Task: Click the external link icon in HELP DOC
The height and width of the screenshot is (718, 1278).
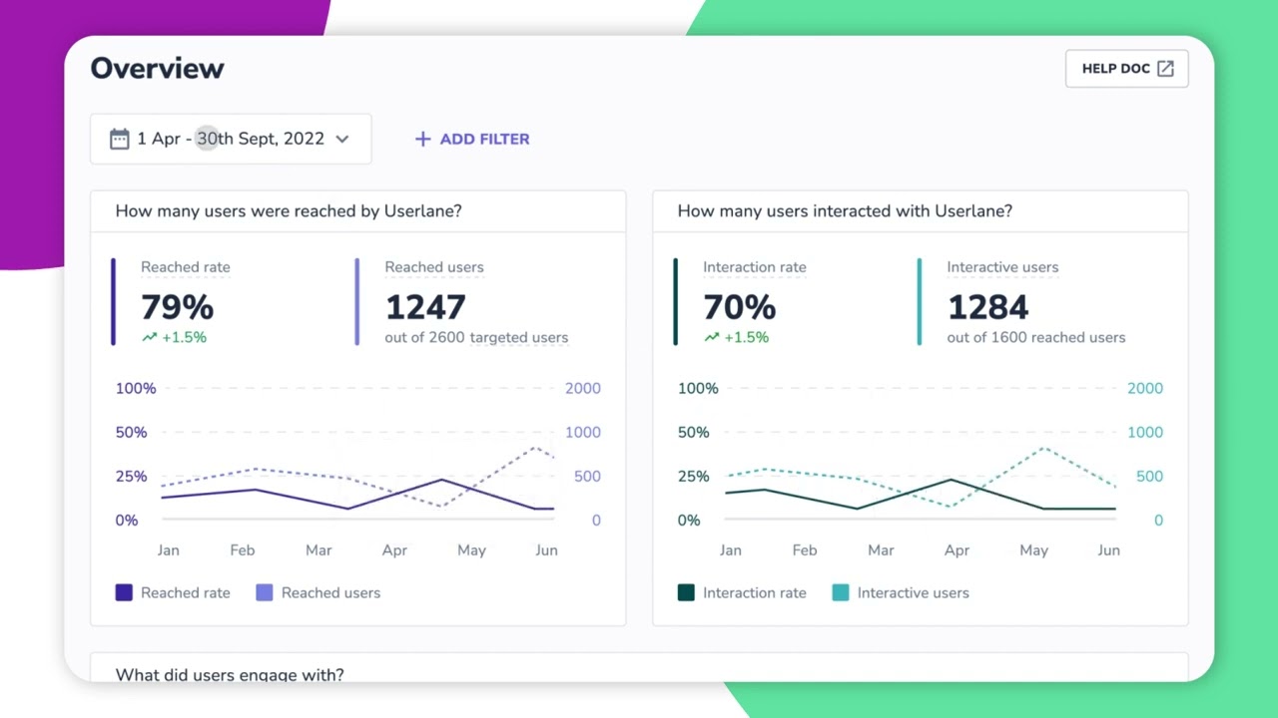Action: tap(1165, 69)
